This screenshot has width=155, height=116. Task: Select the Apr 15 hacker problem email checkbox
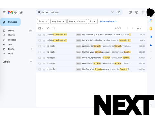(40, 35)
